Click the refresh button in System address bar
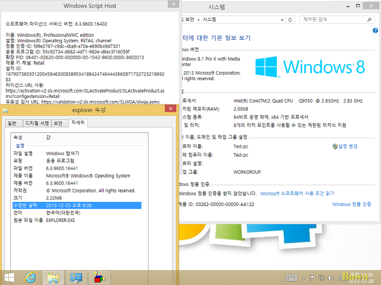The image size is (381, 285). click(291, 20)
